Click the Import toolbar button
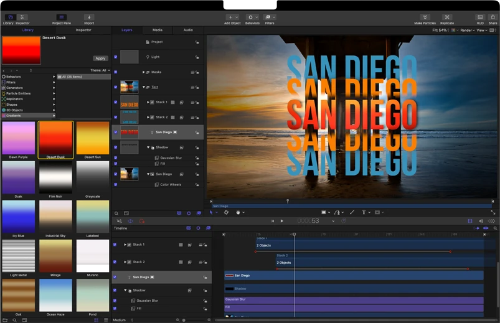Screen dimensions: 500x323 click(x=89, y=17)
